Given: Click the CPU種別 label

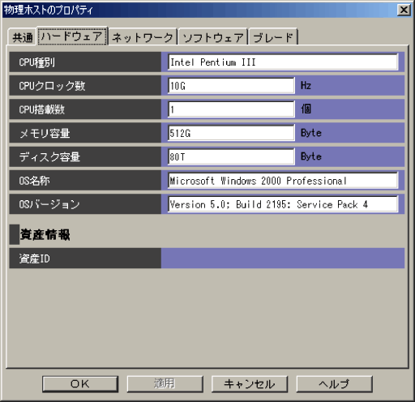Looking at the screenshot, I should pyautogui.click(x=36, y=62).
